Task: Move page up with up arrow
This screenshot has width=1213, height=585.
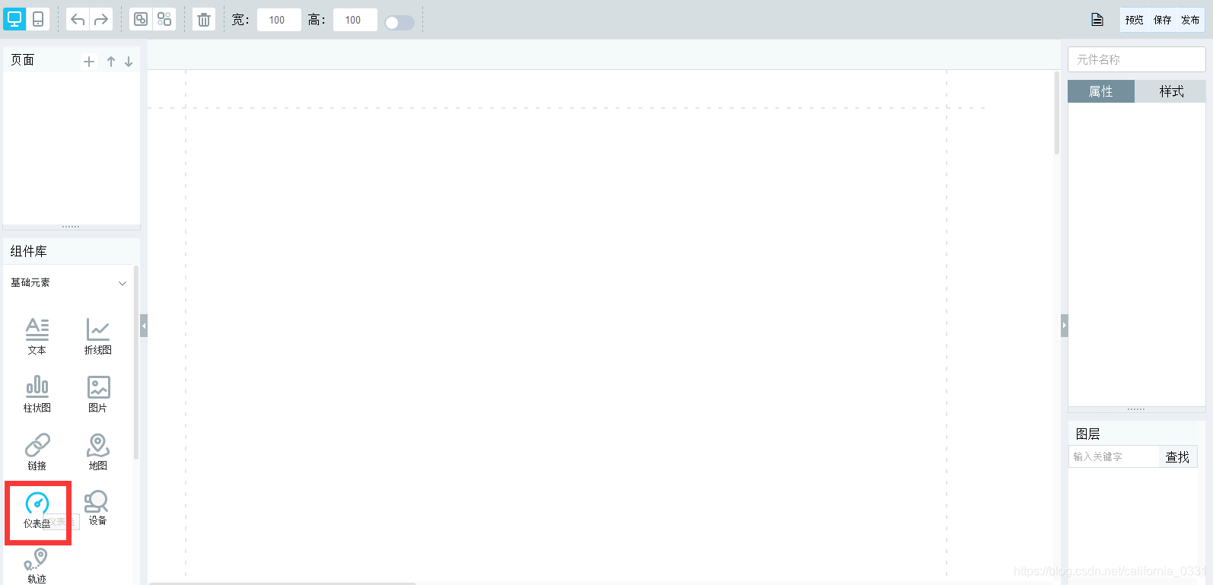Action: point(111,62)
